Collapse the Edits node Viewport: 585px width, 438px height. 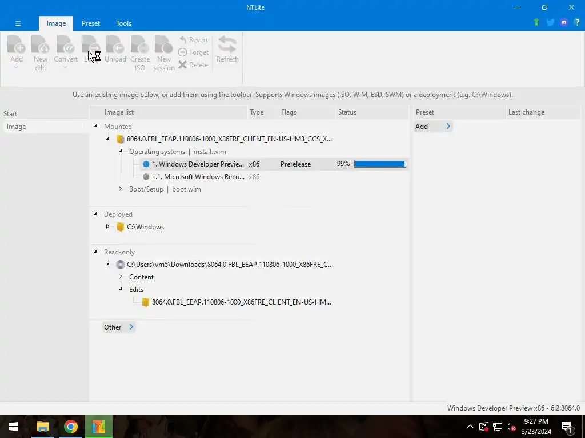coord(120,289)
